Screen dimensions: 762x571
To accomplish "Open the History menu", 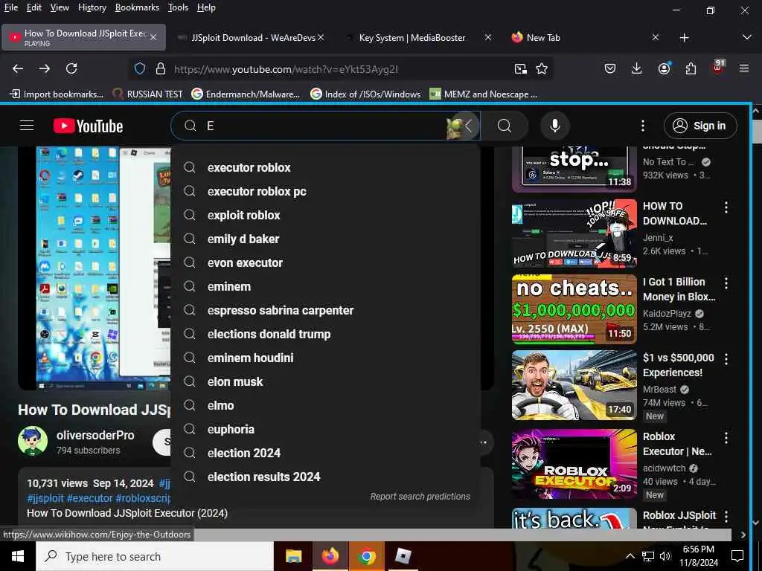I will (92, 7).
